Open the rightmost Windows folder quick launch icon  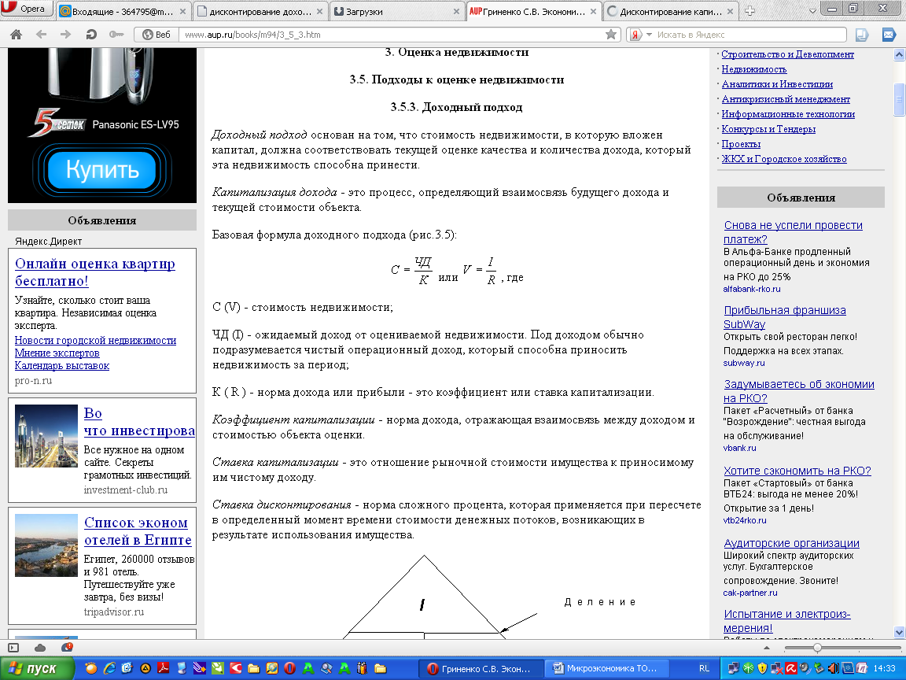380,668
